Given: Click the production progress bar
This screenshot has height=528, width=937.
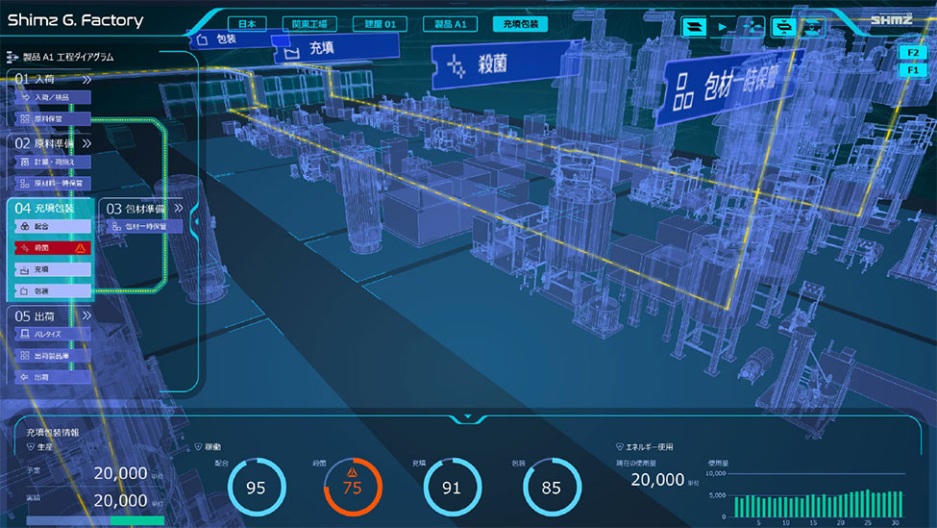Looking at the screenshot, I should [95, 521].
